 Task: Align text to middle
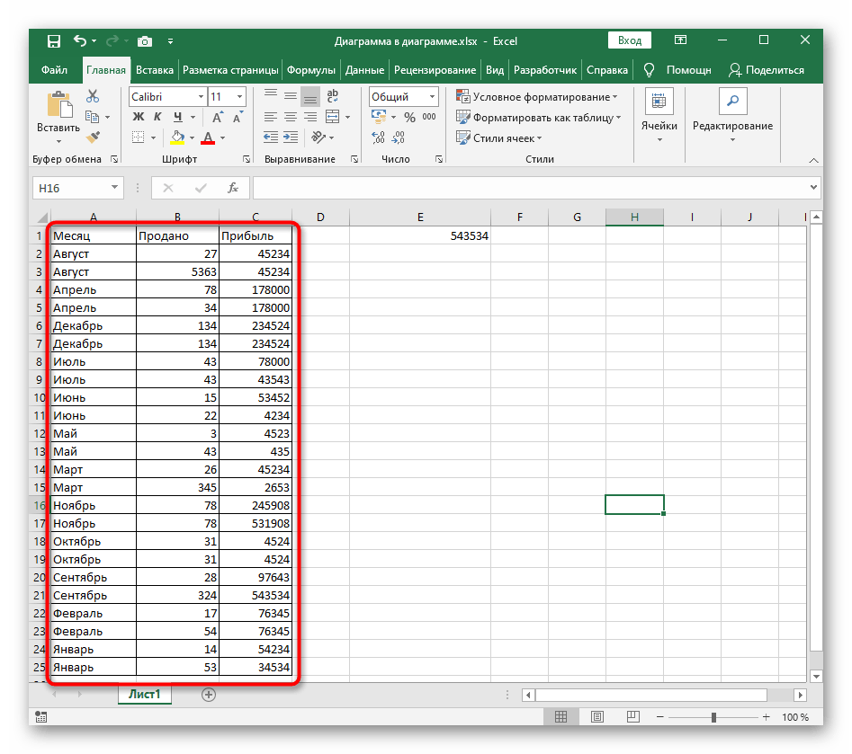(x=291, y=97)
